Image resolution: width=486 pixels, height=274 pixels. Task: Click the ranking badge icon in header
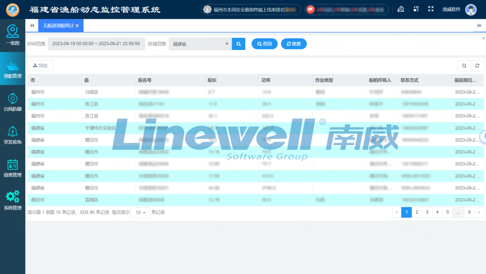click(x=207, y=9)
